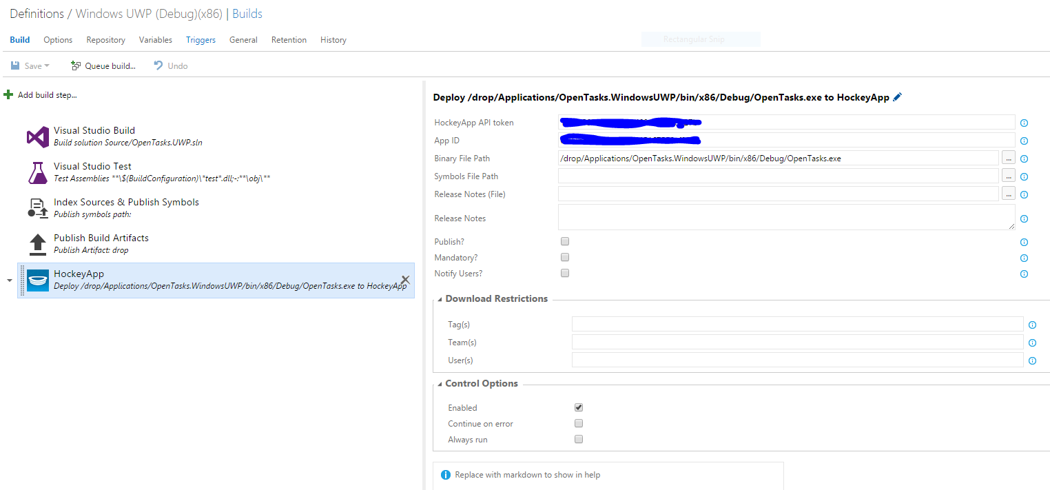Show info for HockeyApp API token
This screenshot has height=490, width=1050.
click(x=1024, y=123)
